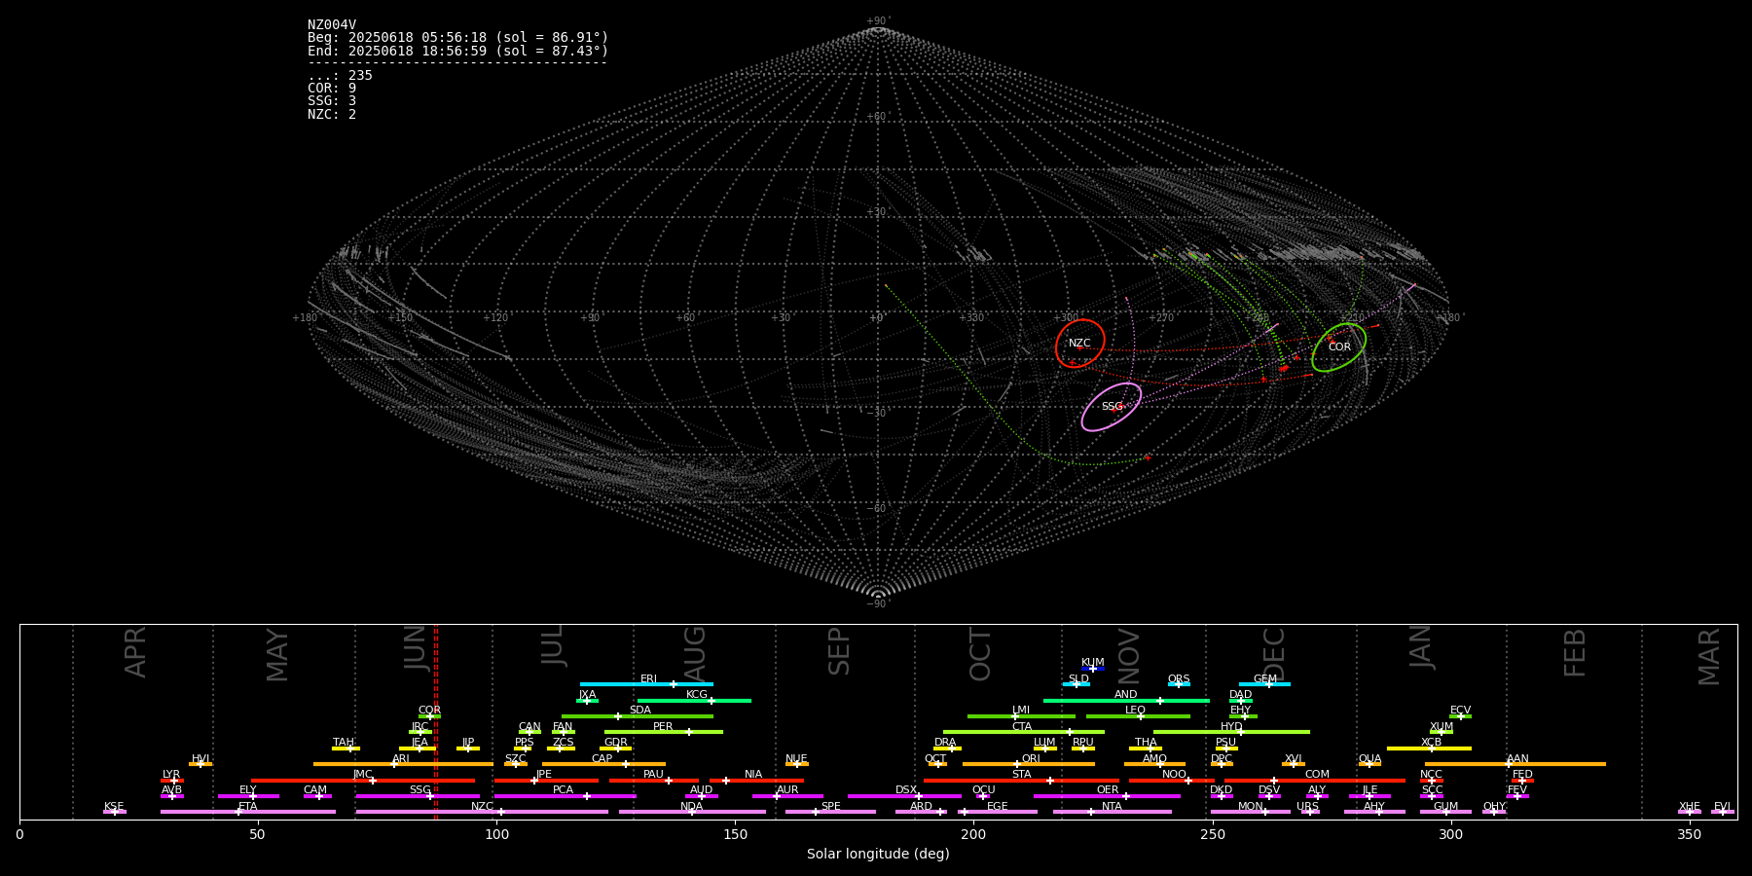Select the AAN shower bar in timeline
The image size is (1752, 876).
click(1515, 764)
